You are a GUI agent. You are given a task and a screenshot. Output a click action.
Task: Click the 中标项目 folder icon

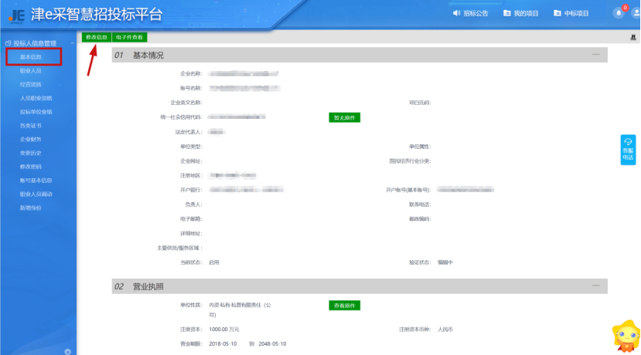coord(557,13)
